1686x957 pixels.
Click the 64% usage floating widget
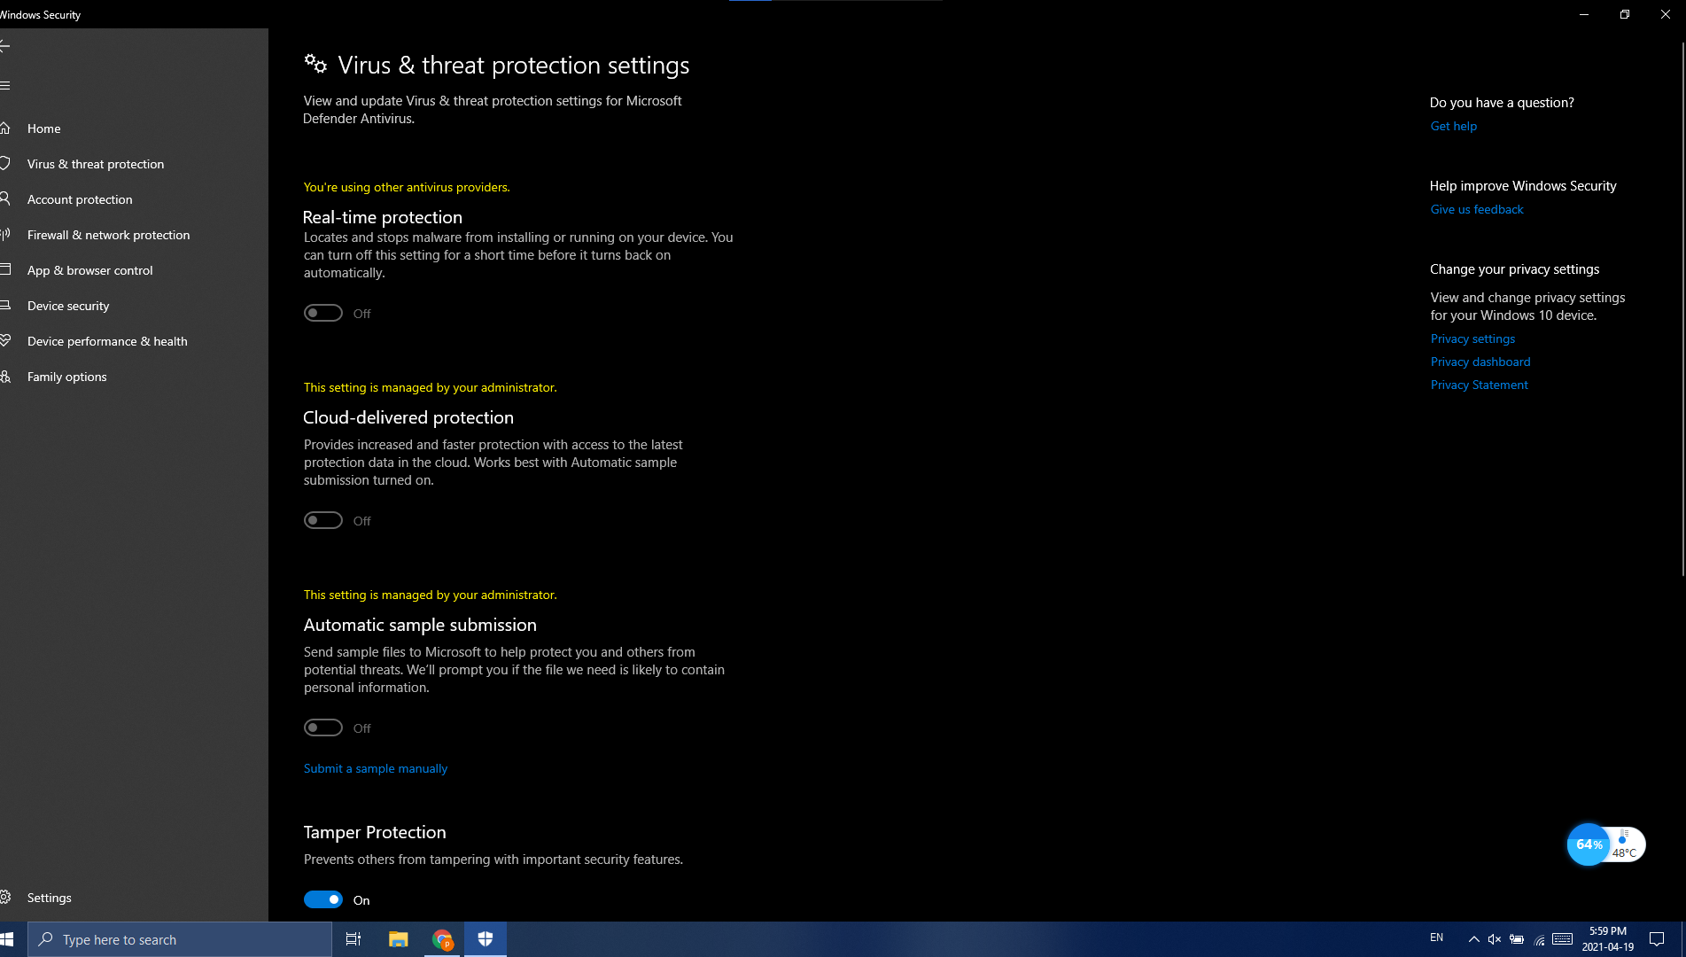[1589, 844]
